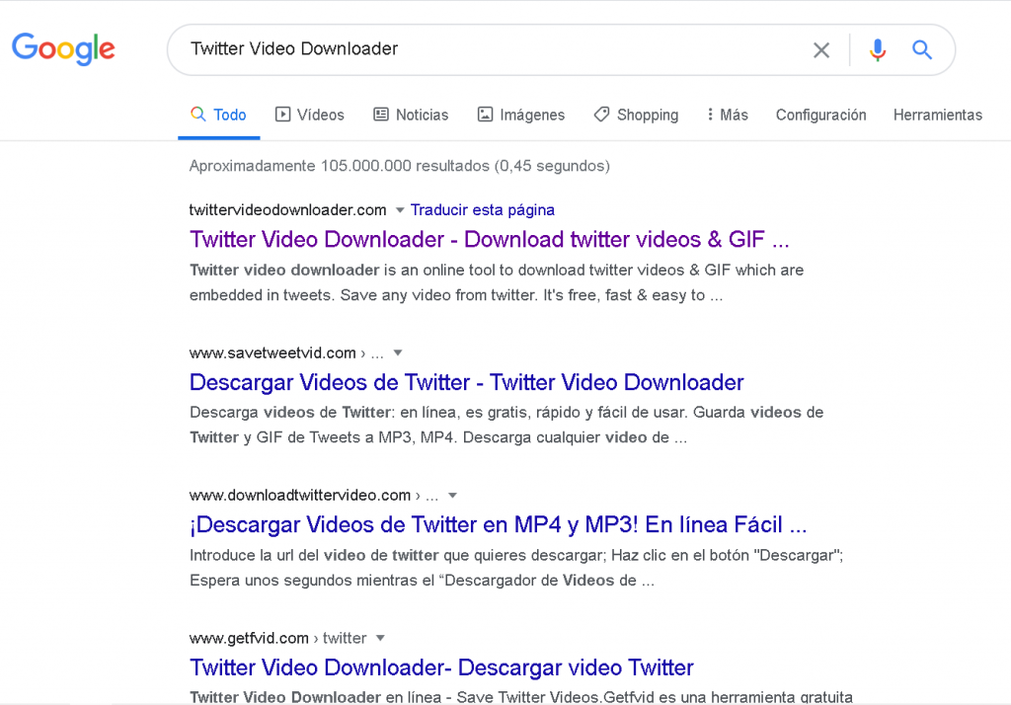Click snippet starting "Twitter video downloader is an online tool"
Screen dimensions: 1011x705
point(497,282)
